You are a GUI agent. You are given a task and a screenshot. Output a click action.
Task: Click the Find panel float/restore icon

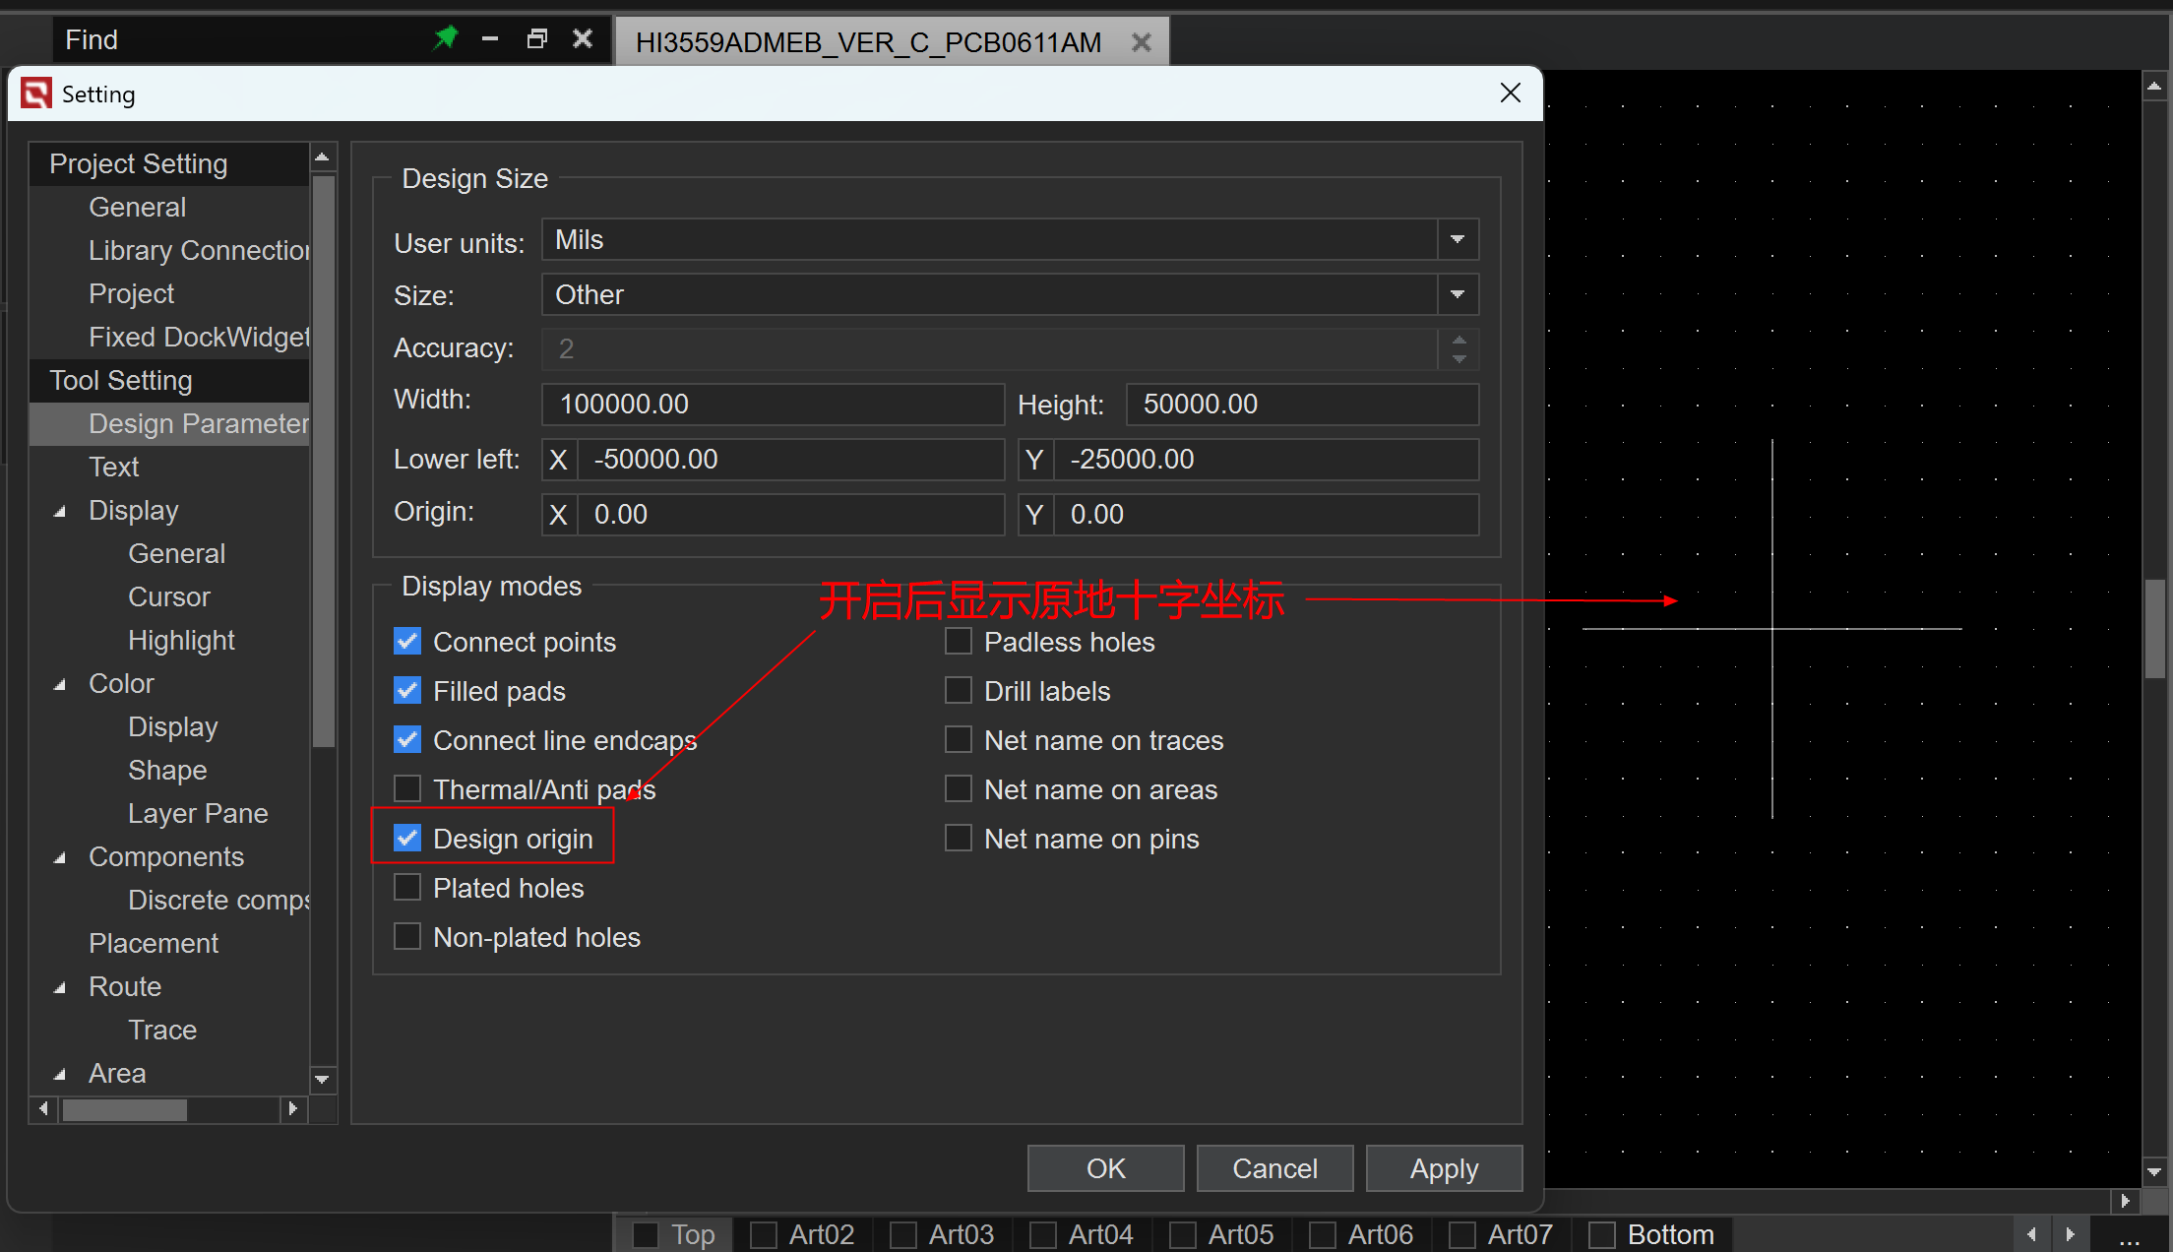536,38
